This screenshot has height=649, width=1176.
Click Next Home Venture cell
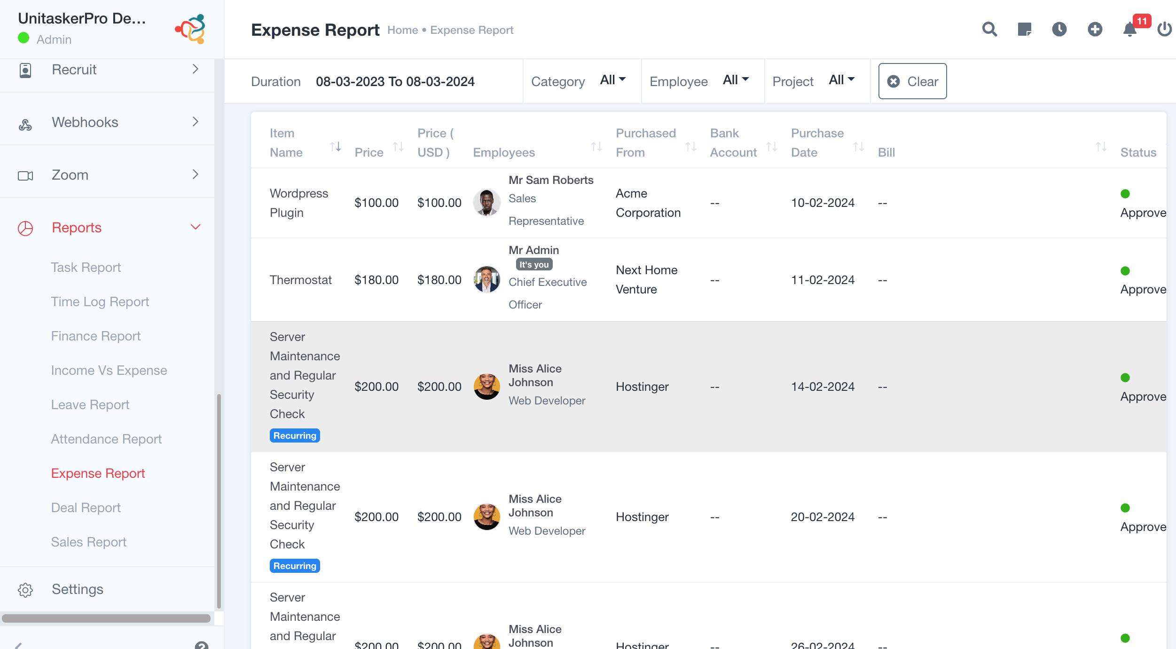click(x=647, y=280)
